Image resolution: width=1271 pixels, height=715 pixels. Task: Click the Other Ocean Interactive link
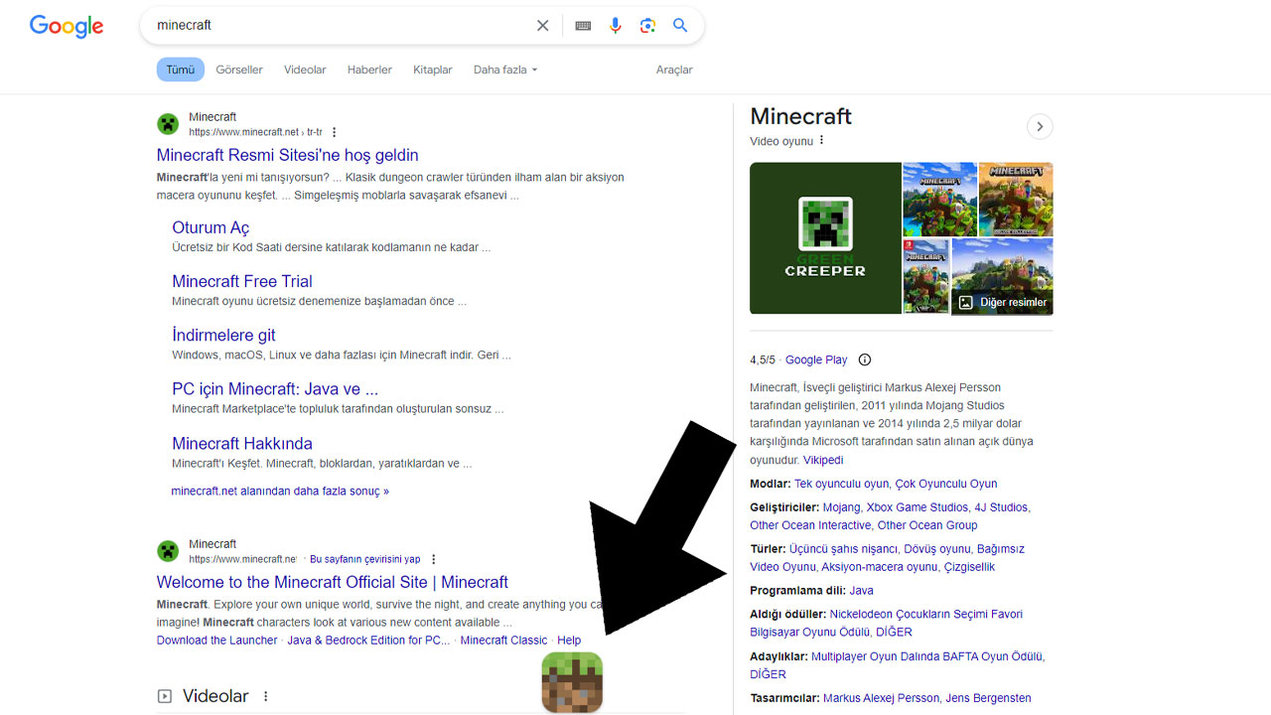click(x=810, y=525)
